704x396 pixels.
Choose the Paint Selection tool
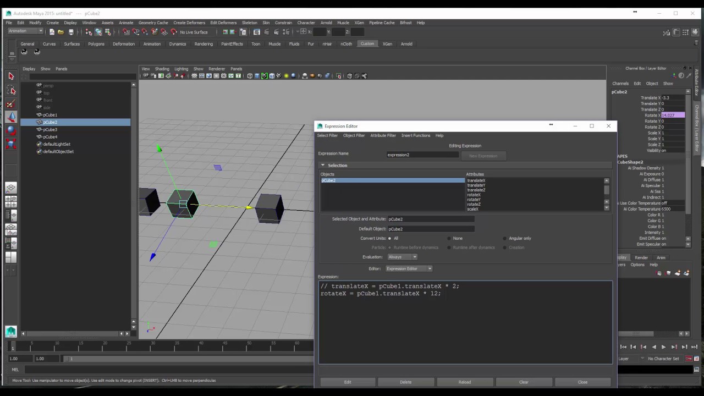(x=11, y=103)
